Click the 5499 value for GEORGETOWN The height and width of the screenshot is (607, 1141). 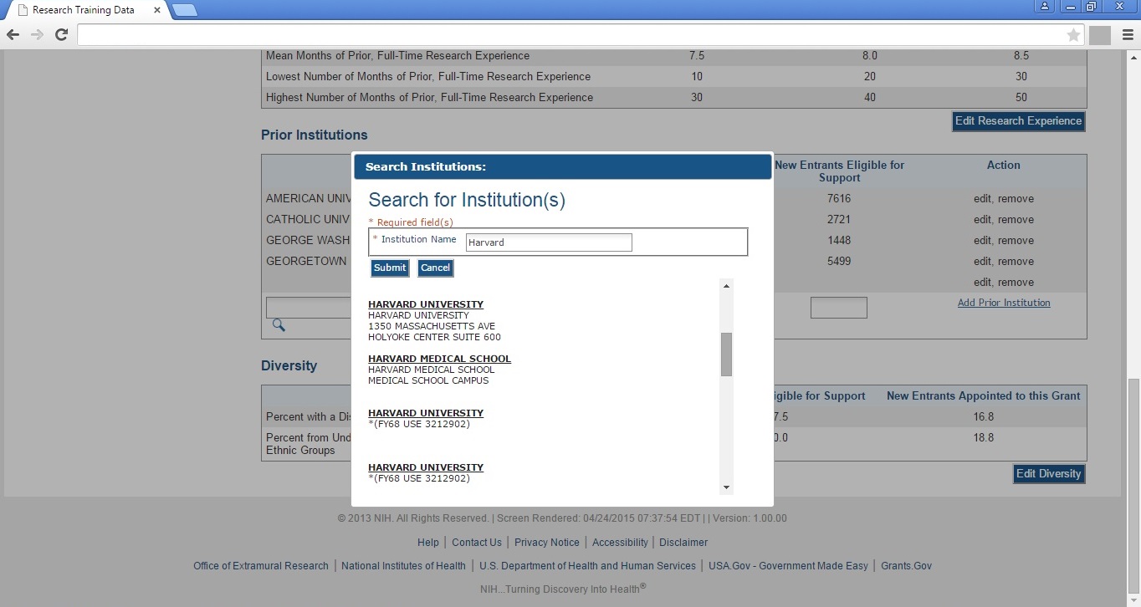point(838,262)
